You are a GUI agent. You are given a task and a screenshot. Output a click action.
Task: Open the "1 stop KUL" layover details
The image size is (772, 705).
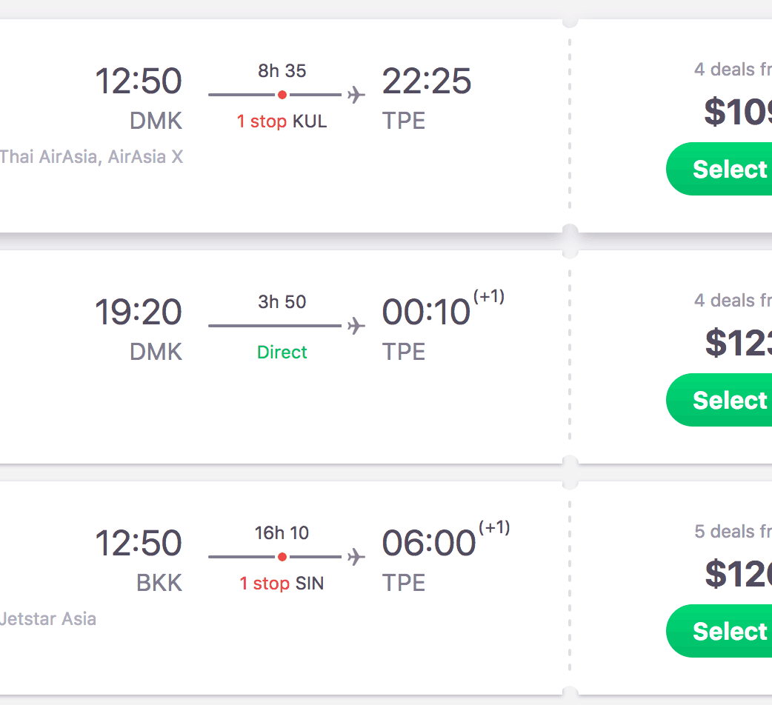tap(282, 121)
